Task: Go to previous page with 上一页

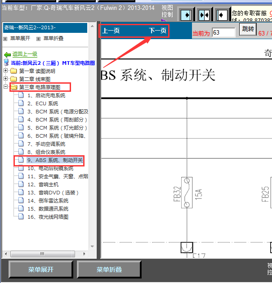Action: point(111,31)
